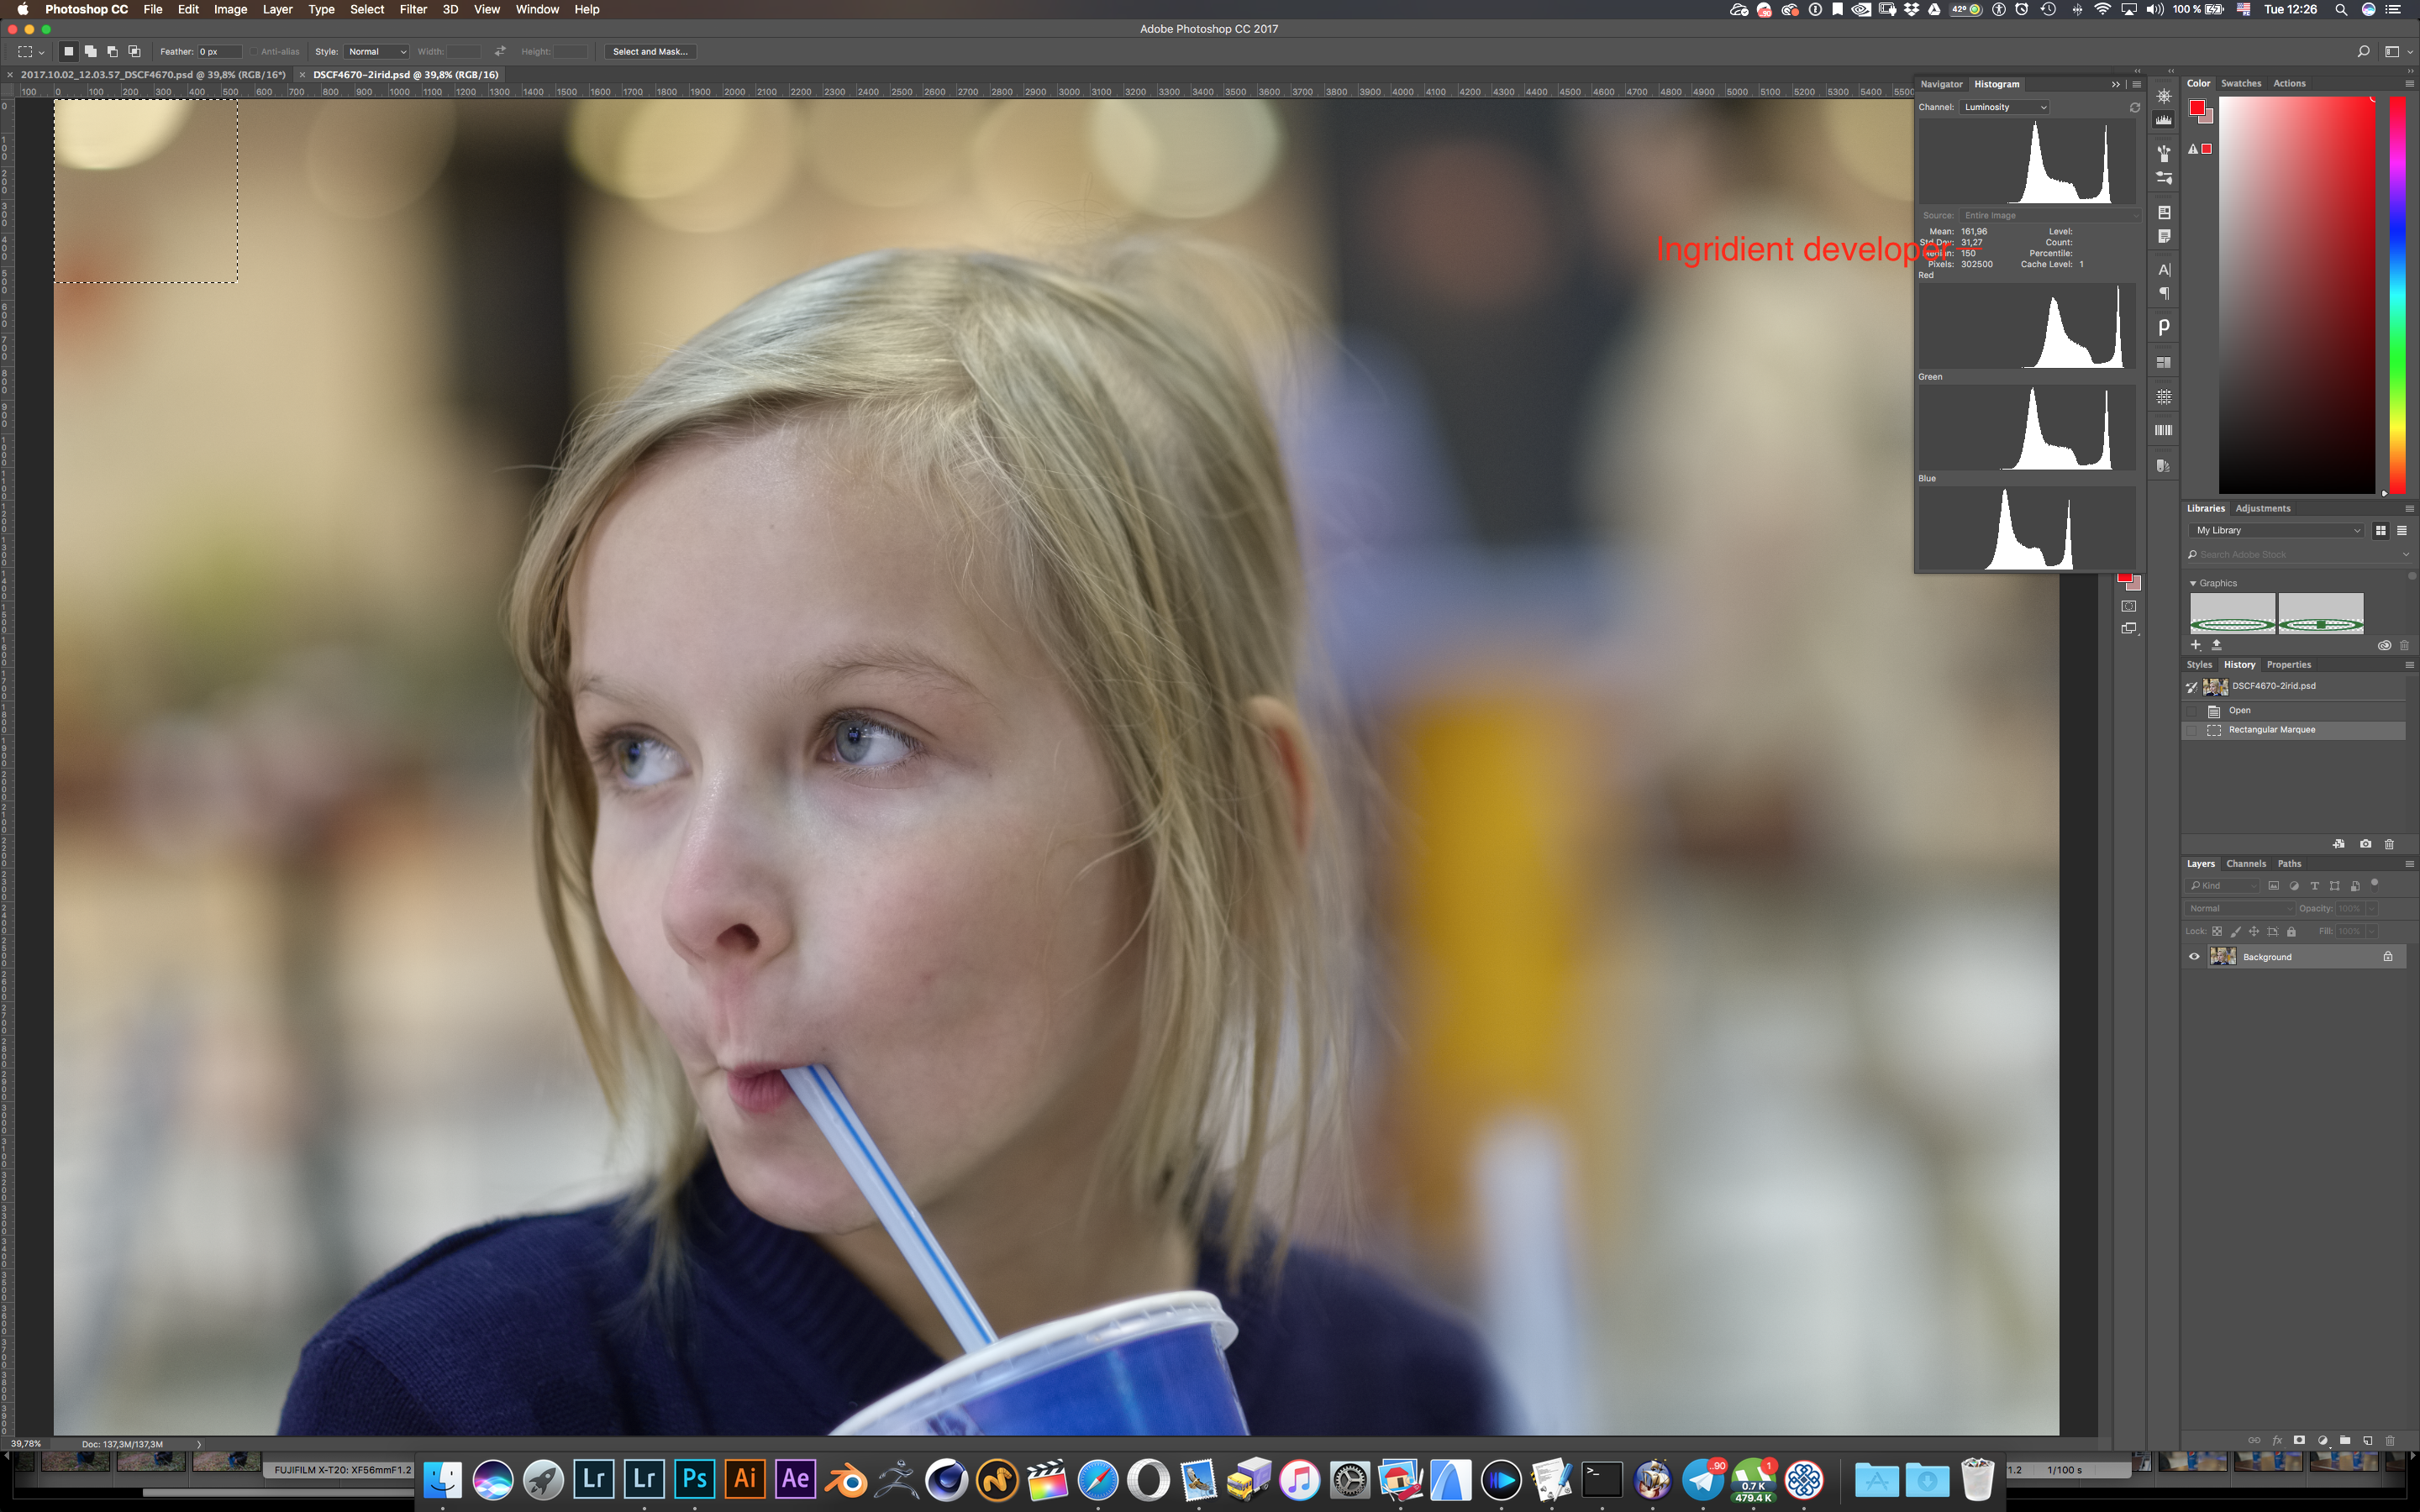Click the Select and Mask button
This screenshot has width=2420, height=1512.
(x=650, y=51)
